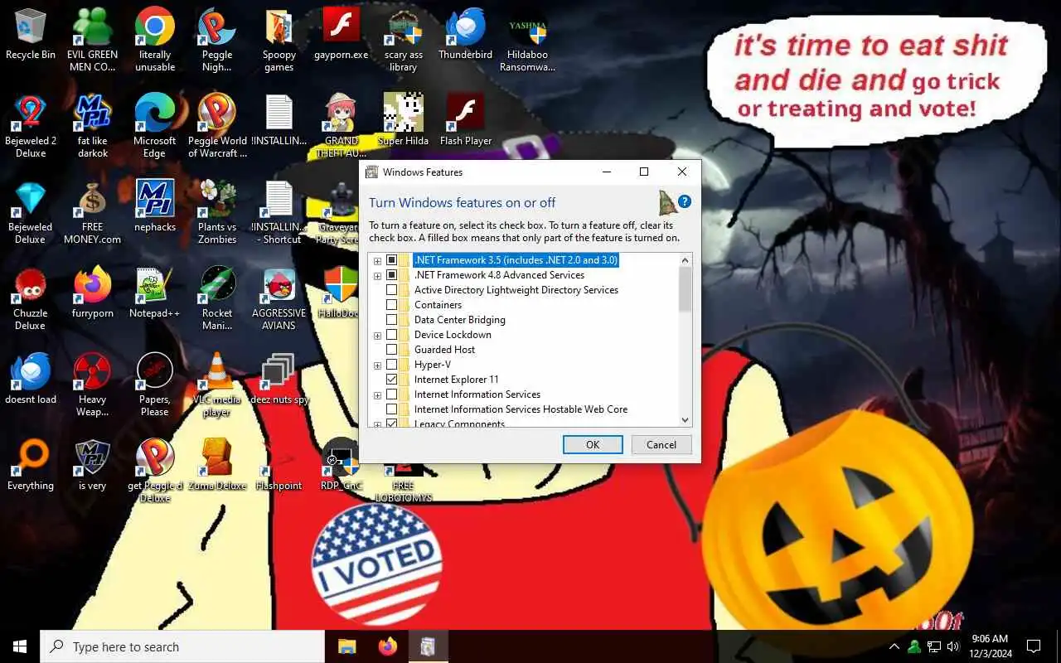Open the EVIL GREEN MEN desktop shortcut

coord(92,40)
